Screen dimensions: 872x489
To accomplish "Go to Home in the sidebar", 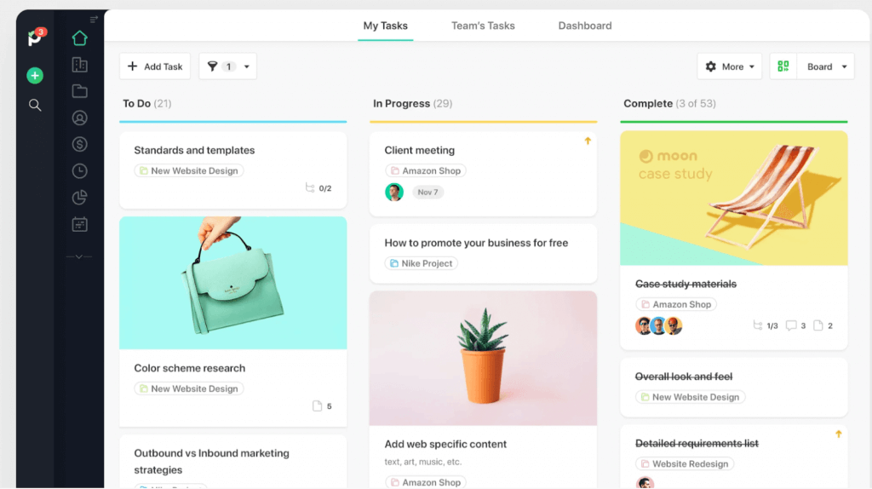I will click(79, 38).
